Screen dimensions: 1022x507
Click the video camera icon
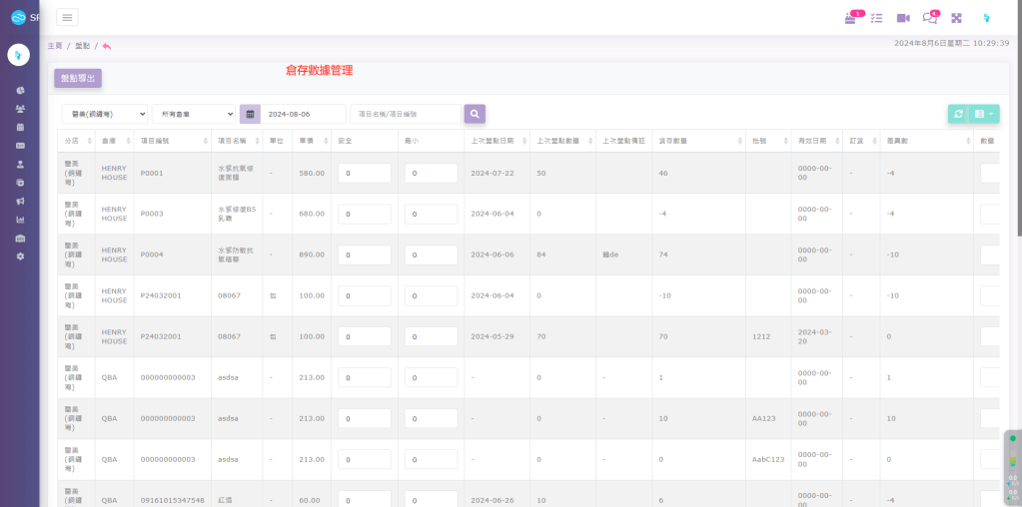click(903, 18)
